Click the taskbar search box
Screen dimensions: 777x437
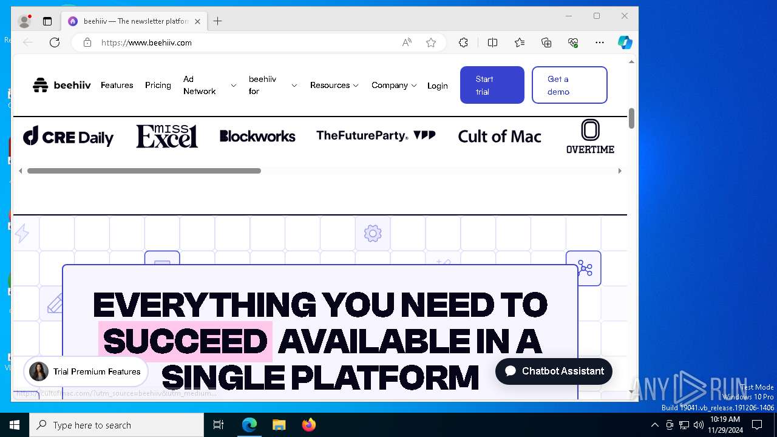[117, 425]
